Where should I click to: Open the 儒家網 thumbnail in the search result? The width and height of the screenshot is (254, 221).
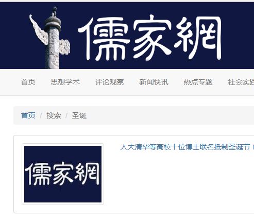(x=63, y=174)
